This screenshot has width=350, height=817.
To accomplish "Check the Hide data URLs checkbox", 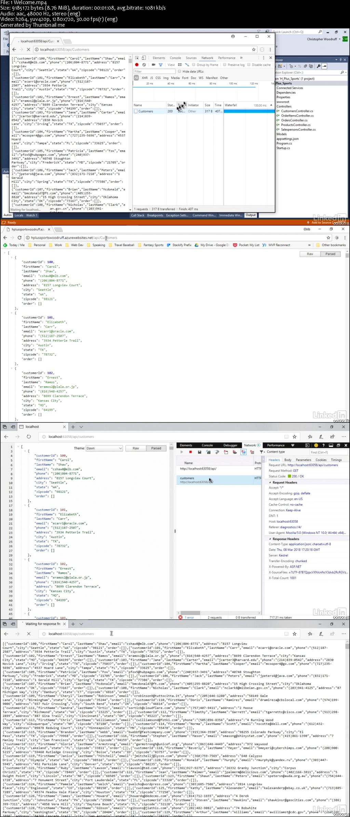I will [x=179, y=71].
